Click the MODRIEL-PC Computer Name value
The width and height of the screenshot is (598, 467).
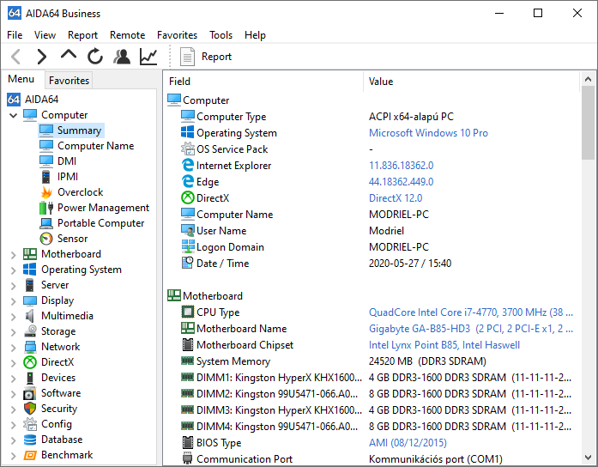coord(399,215)
